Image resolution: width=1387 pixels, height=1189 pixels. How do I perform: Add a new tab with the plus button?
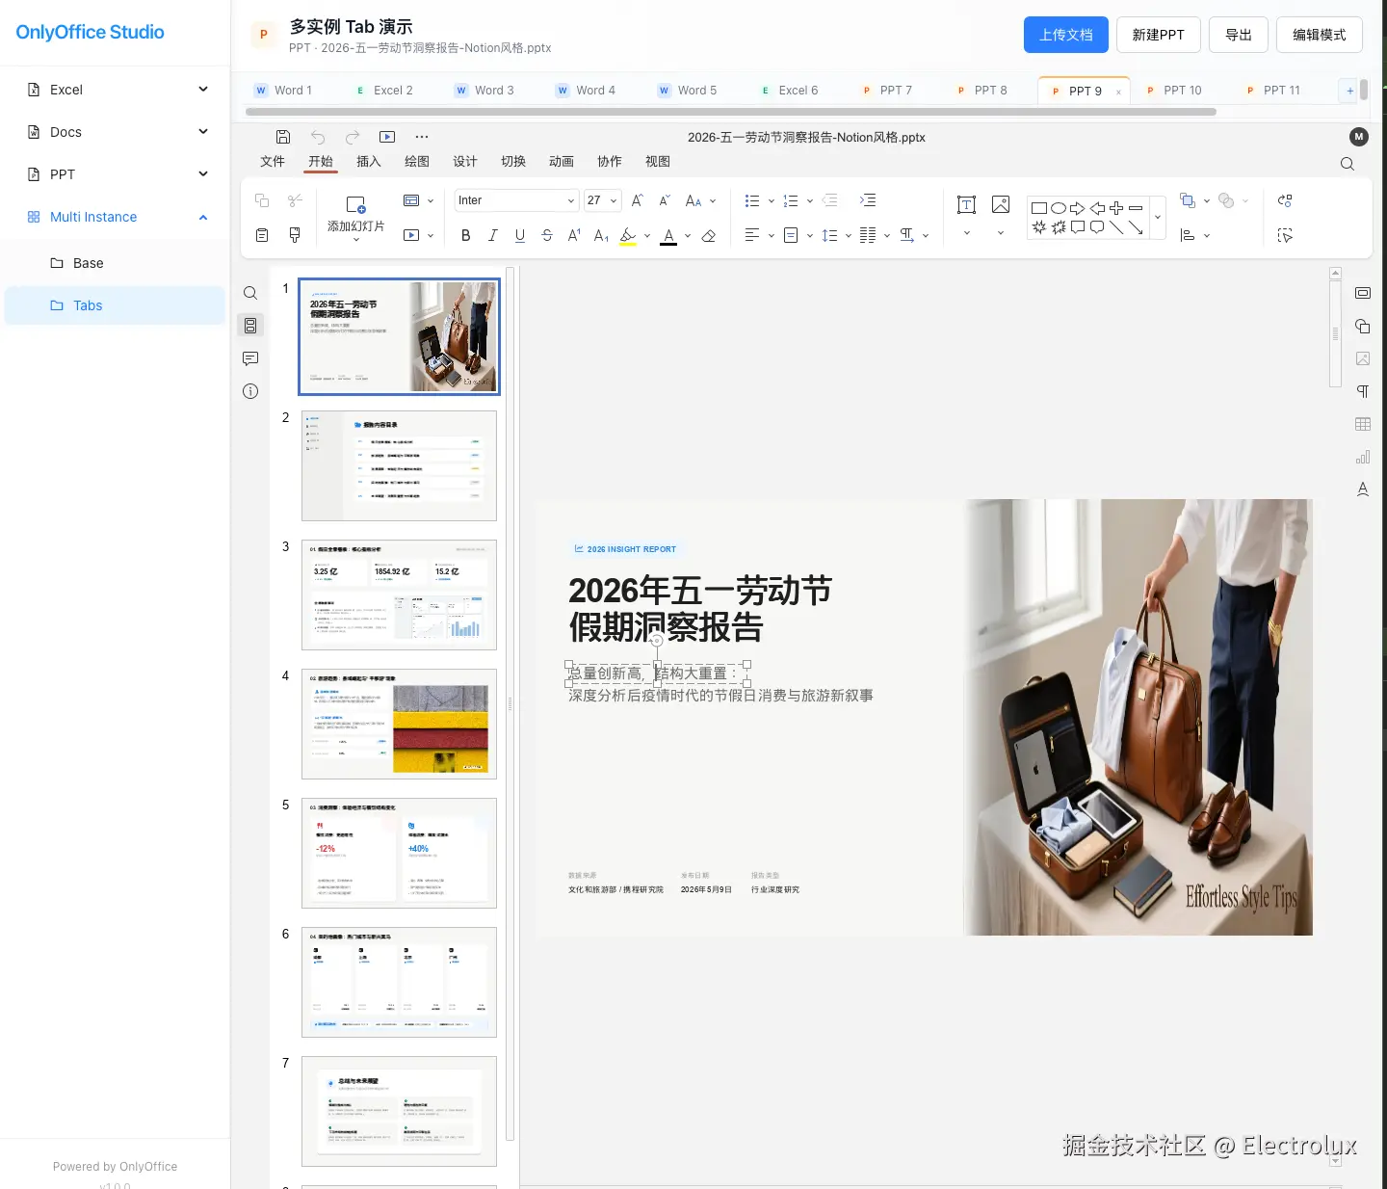point(1349,91)
